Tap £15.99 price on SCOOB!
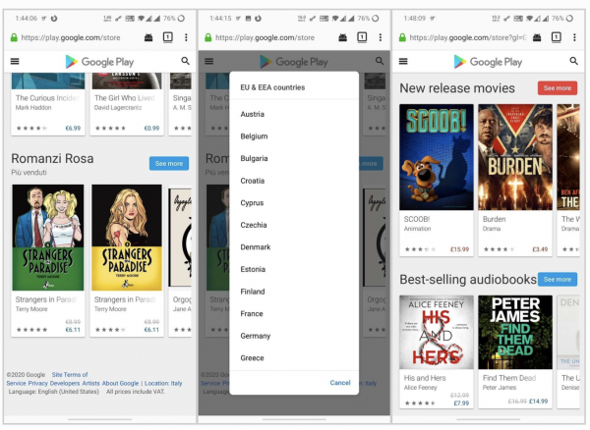Viewport: 590px width, 430px height. [459, 249]
